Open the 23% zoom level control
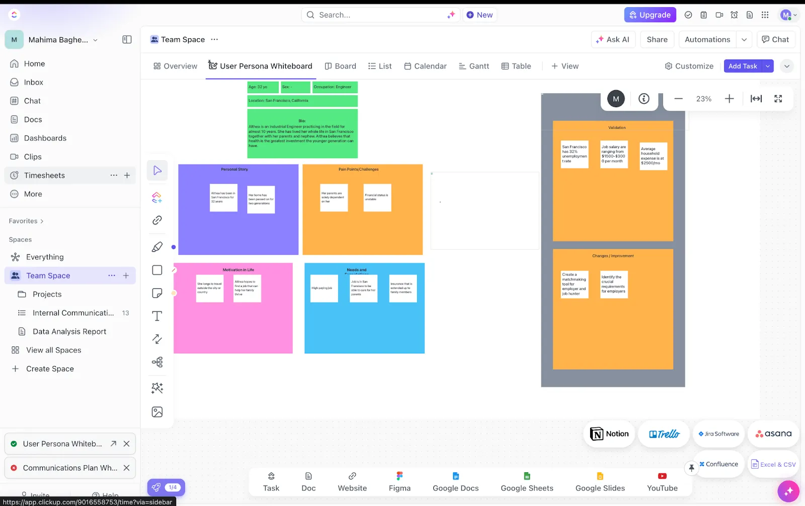Image resolution: width=805 pixels, height=506 pixels. coord(703,99)
